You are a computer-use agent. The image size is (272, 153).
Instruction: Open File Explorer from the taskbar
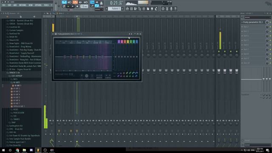[x=24, y=150]
